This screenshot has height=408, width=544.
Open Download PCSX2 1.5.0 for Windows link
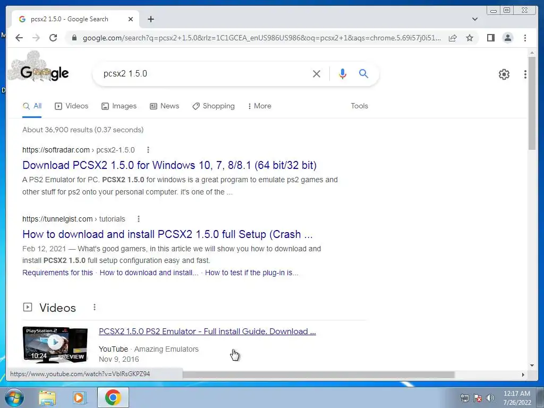pos(169,165)
